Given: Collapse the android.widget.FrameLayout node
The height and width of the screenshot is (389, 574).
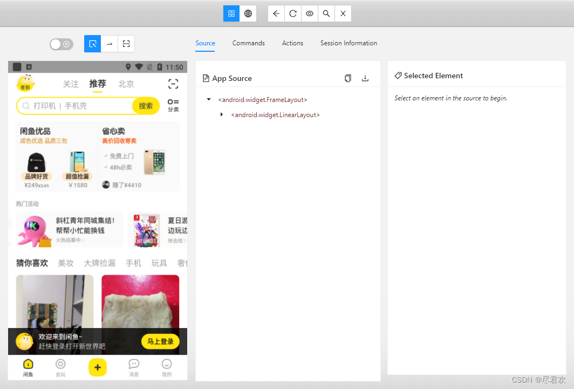Looking at the screenshot, I should 209,99.
